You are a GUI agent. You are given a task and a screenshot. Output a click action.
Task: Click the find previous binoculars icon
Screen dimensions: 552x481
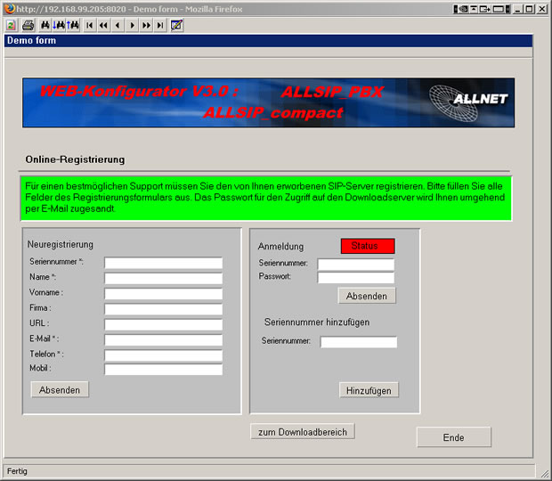73,25
